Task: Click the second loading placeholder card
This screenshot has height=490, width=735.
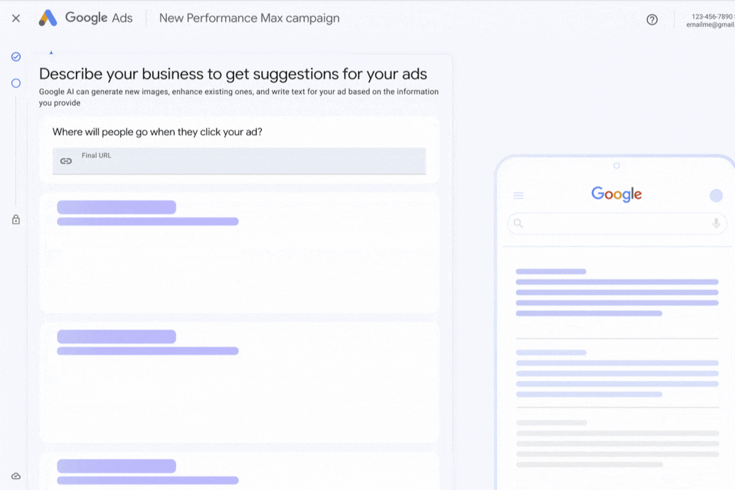Action: click(239, 382)
